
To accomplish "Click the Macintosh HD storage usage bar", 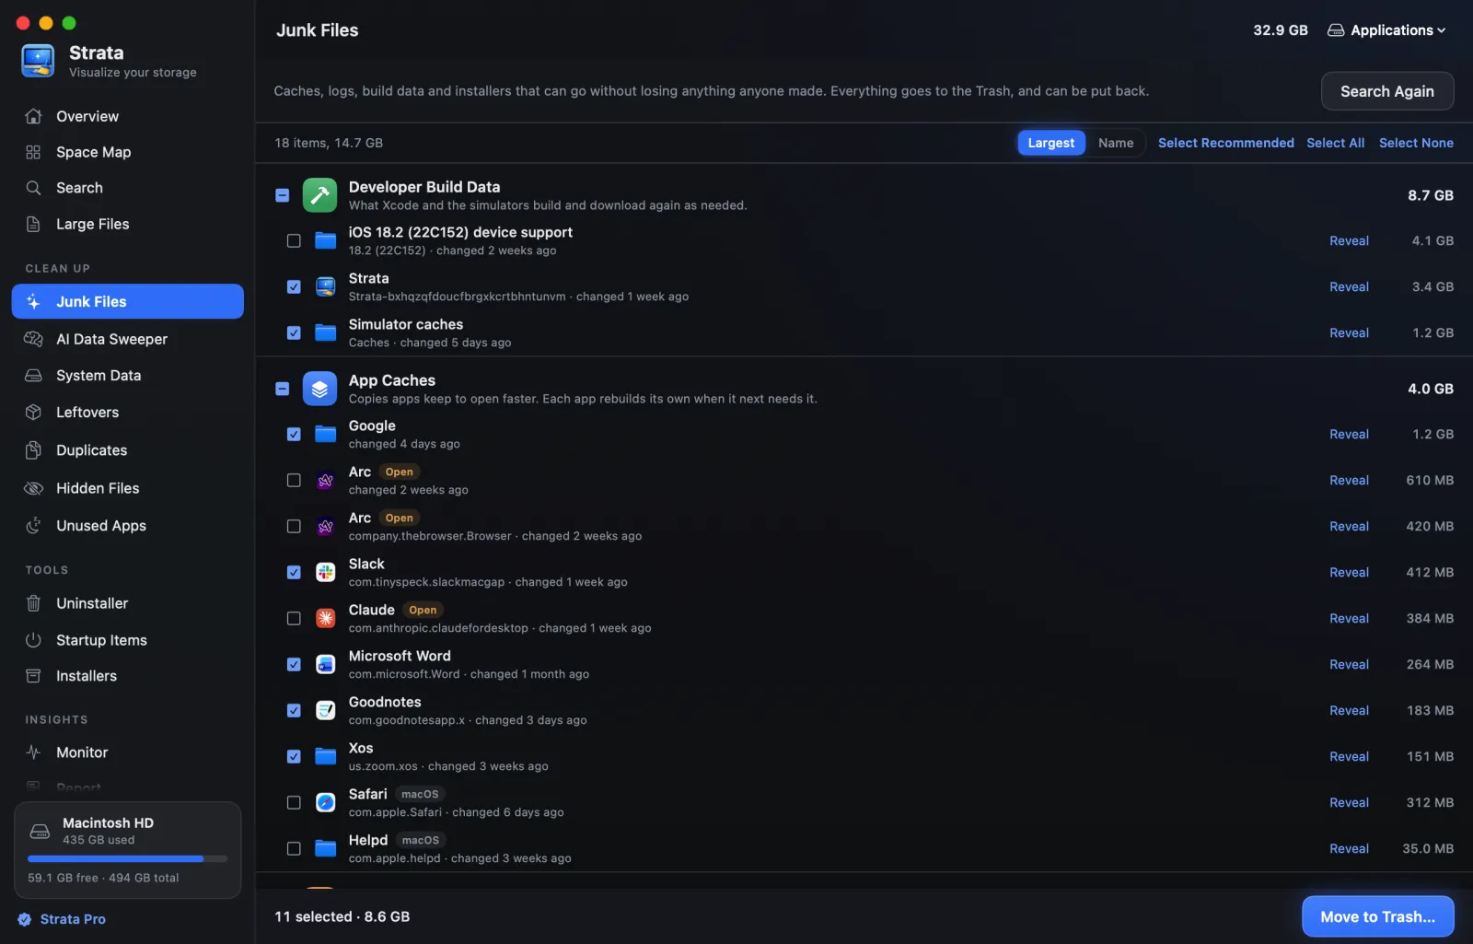I will [127, 858].
